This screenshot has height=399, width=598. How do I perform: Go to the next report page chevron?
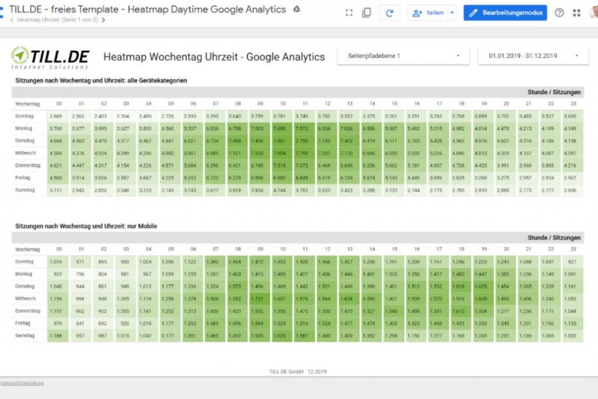click(x=104, y=20)
